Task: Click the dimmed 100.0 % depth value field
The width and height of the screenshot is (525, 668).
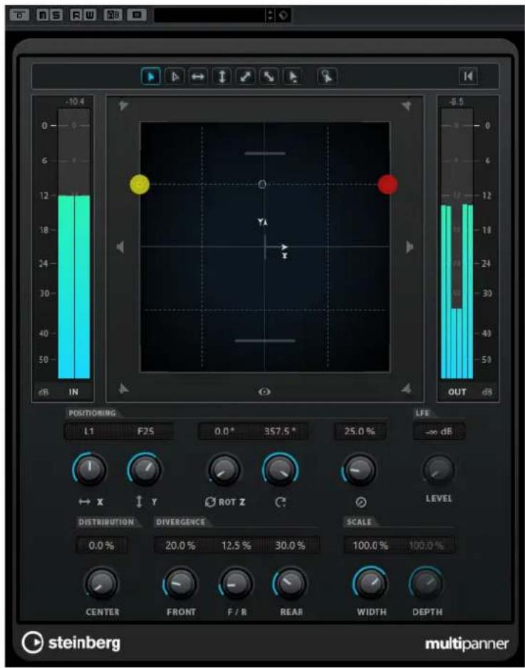Action: [426, 545]
